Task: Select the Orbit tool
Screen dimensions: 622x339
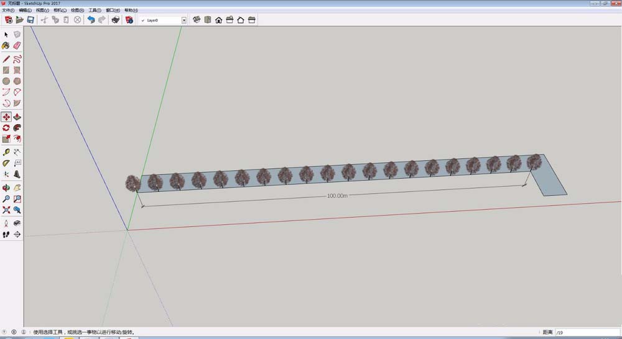Action: point(6,187)
